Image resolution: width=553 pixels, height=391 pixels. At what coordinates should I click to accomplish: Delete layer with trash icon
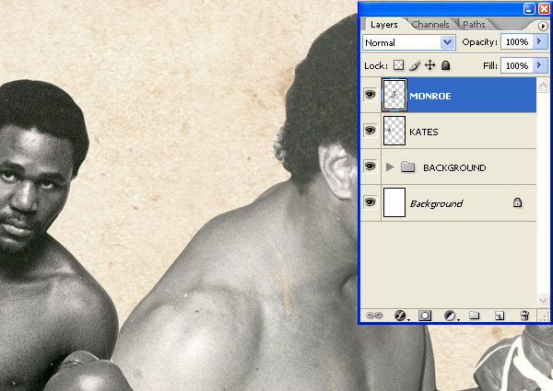(524, 316)
